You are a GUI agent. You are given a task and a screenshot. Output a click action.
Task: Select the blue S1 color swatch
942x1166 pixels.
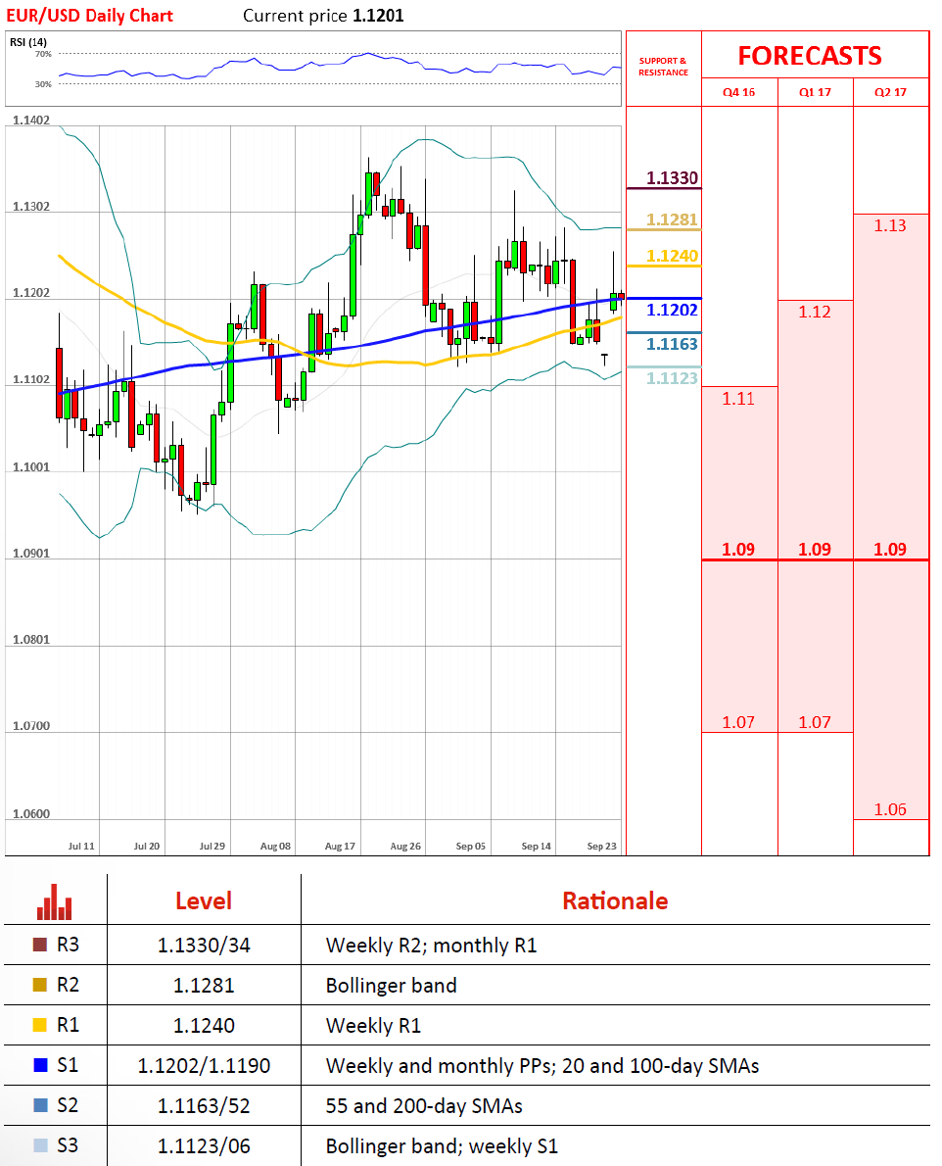tap(40, 1065)
